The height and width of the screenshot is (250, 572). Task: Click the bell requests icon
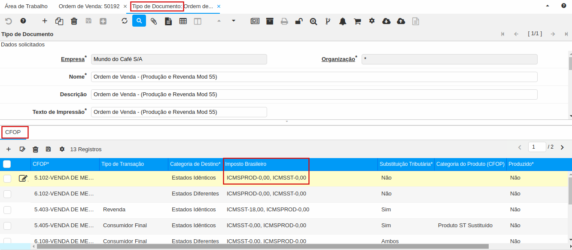(x=343, y=21)
